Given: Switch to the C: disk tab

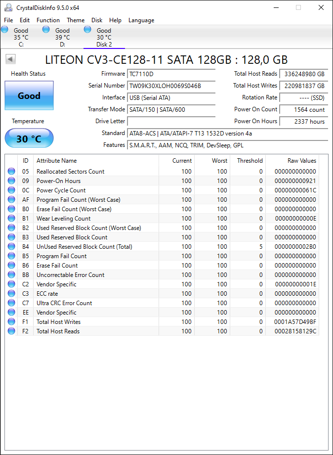Looking at the screenshot, I should pos(21,37).
